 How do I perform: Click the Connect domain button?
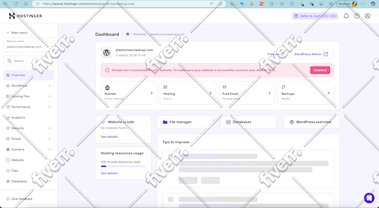click(x=320, y=70)
